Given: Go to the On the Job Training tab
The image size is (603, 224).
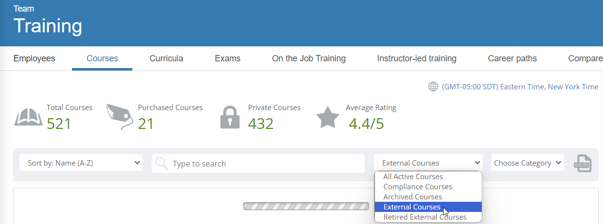Looking at the screenshot, I should [309, 58].
